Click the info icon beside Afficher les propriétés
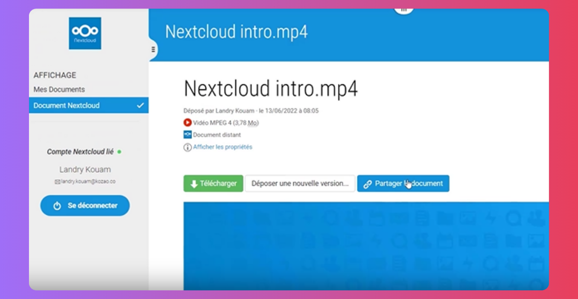 click(187, 147)
